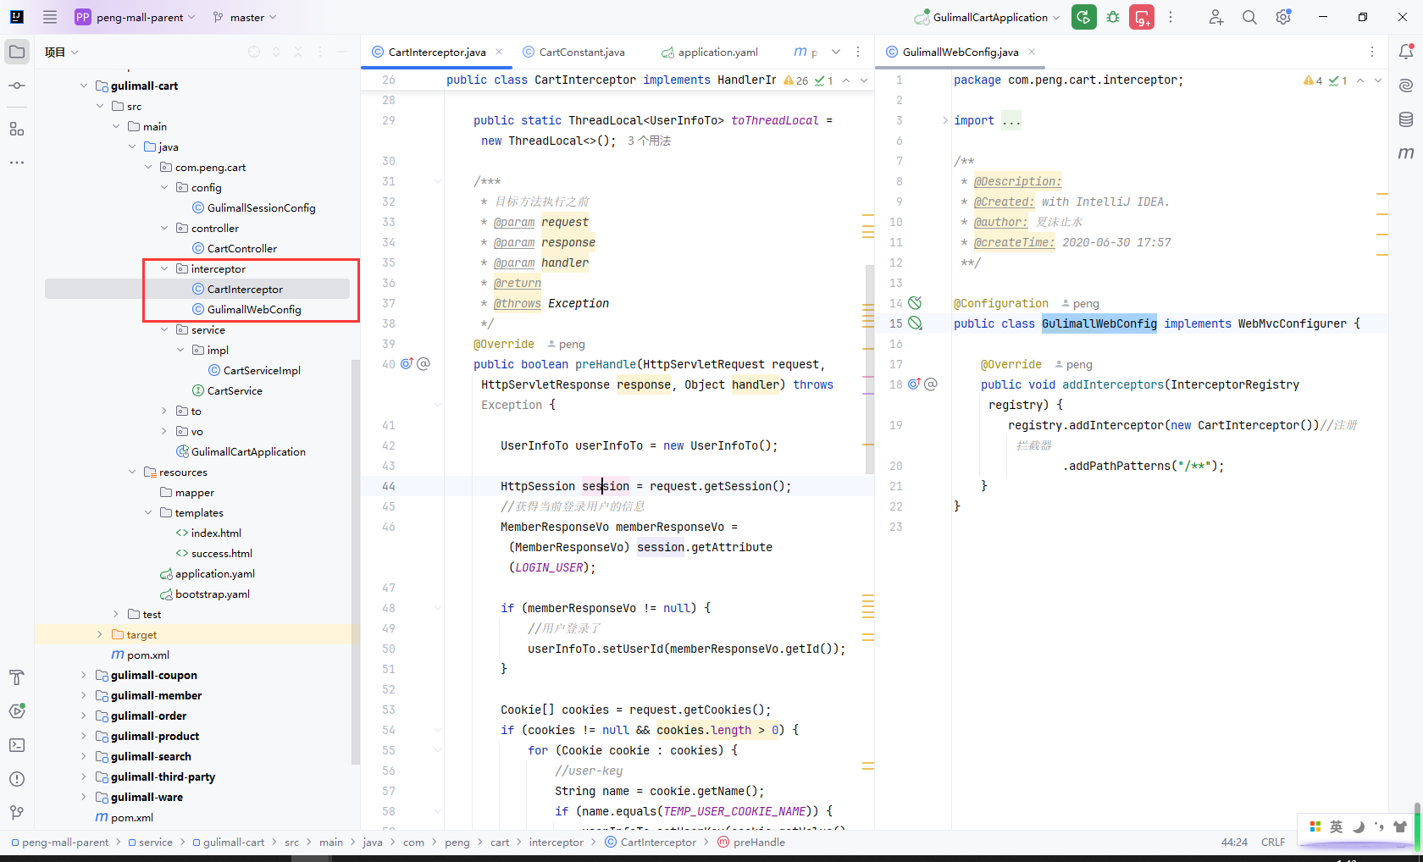Open Database tool window
Screen dimensions: 1423x862
click(x=1406, y=119)
